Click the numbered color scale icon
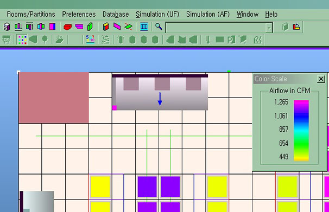The width and height of the screenshot is (329, 212). [91, 39]
